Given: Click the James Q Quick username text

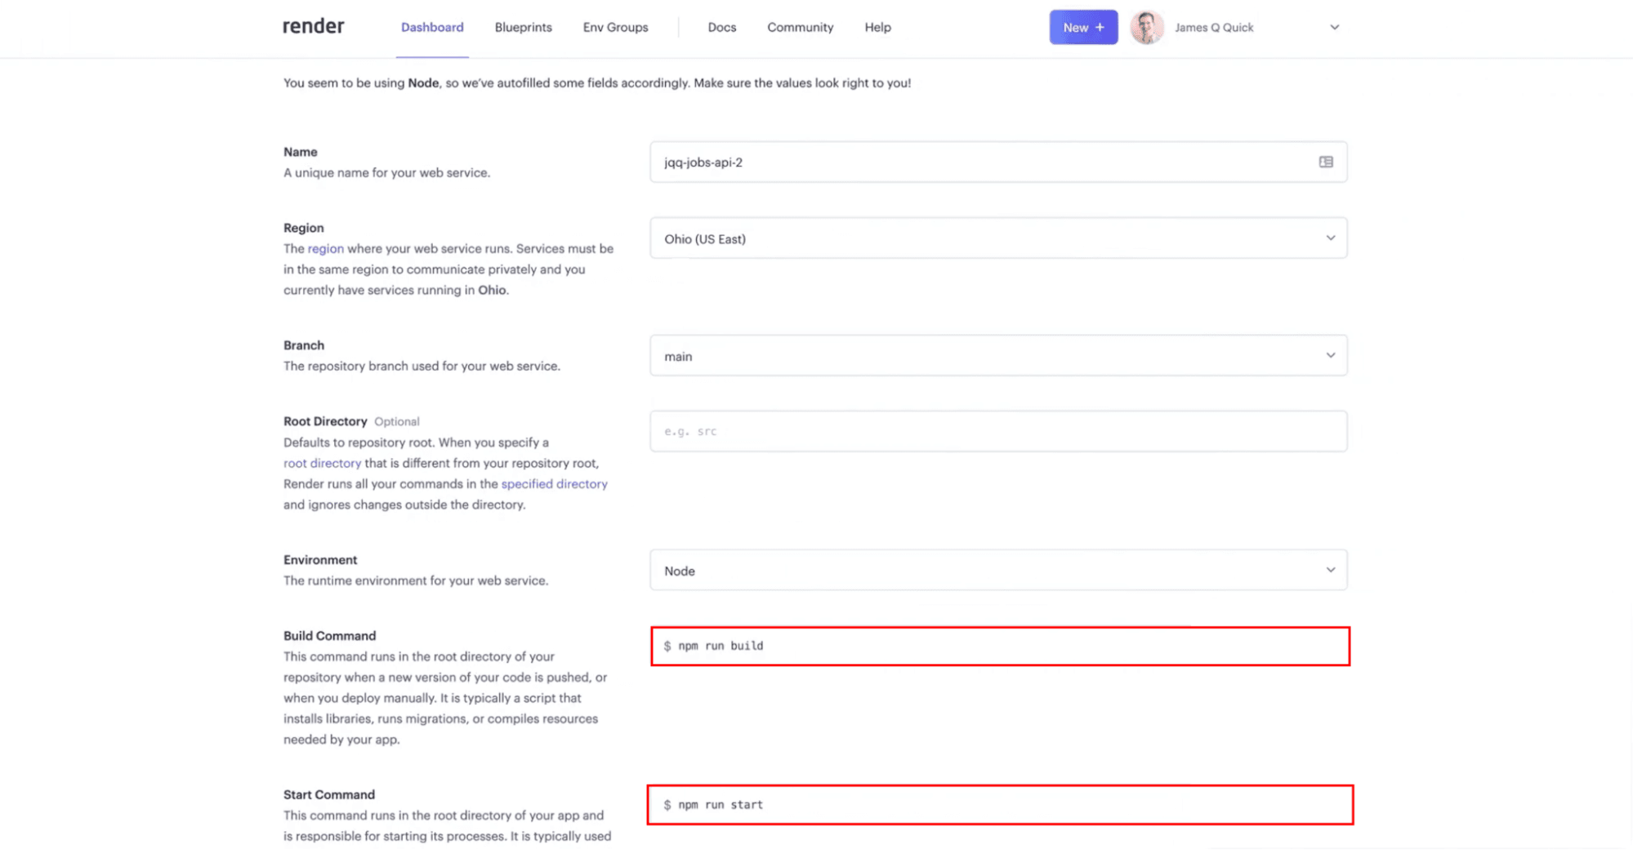Looking at the screenshot, I should (1213, 27).
